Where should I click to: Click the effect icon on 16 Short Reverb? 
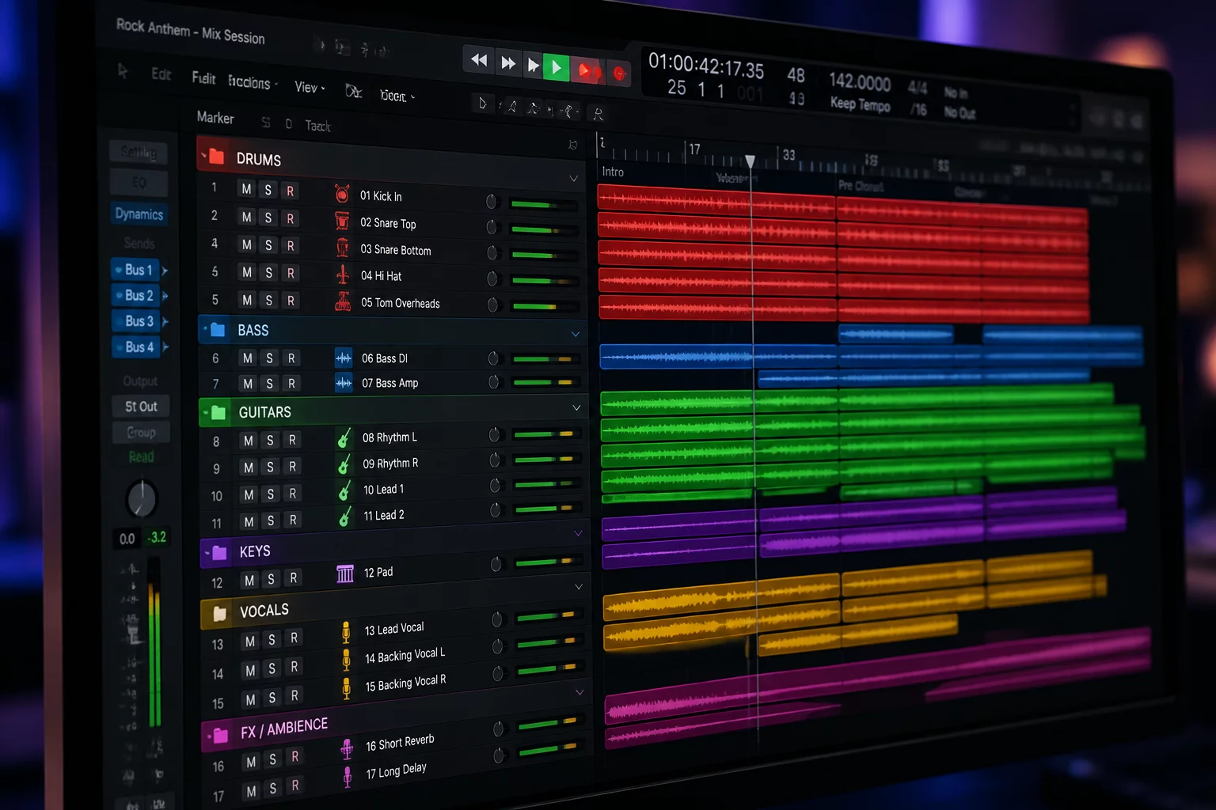347,748
